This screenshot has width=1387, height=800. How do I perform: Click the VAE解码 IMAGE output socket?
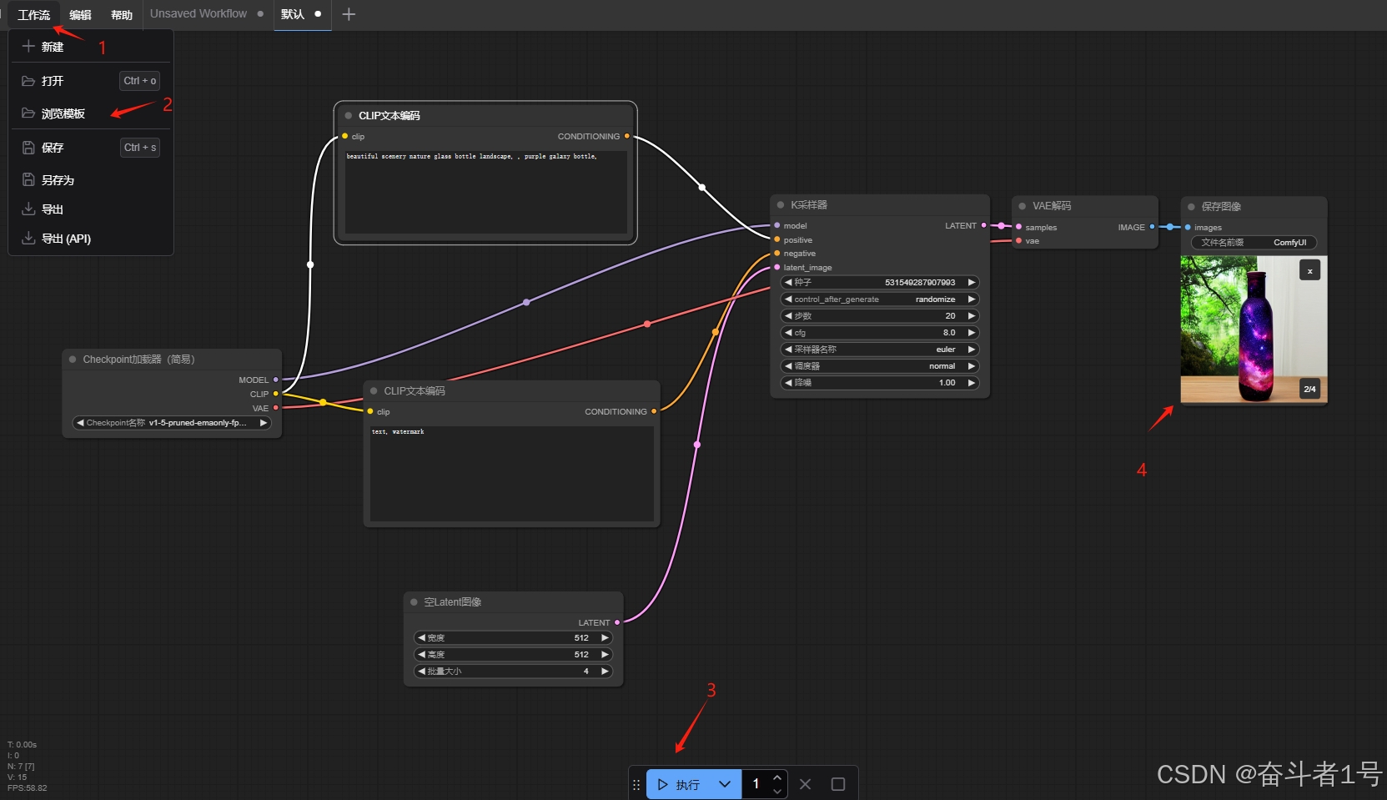(x=1153, y=227)
